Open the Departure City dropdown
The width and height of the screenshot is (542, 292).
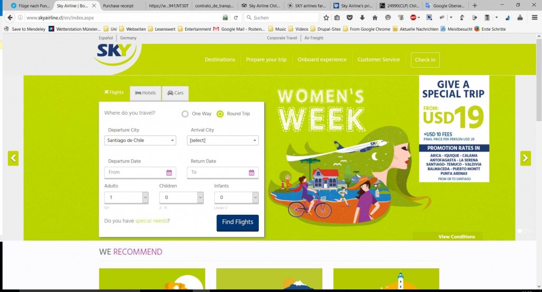point(140,140)
